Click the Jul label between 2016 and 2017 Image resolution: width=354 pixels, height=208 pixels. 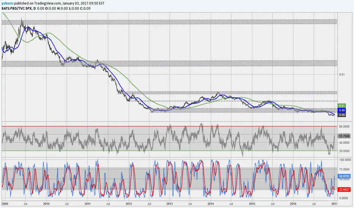314,204
